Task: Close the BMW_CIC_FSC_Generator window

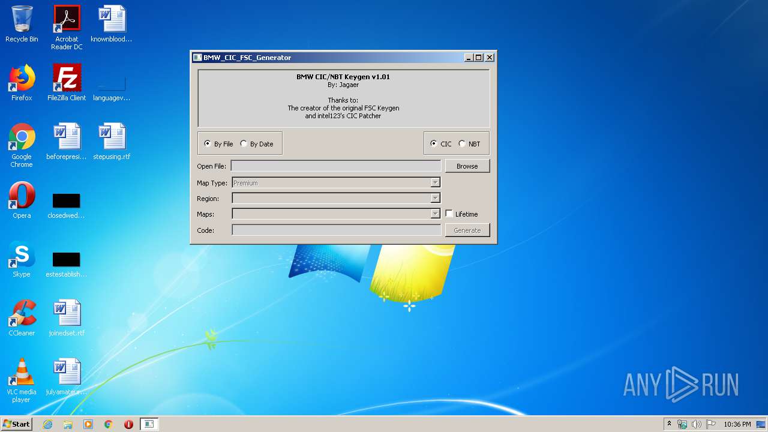Action: pos(490,58)
